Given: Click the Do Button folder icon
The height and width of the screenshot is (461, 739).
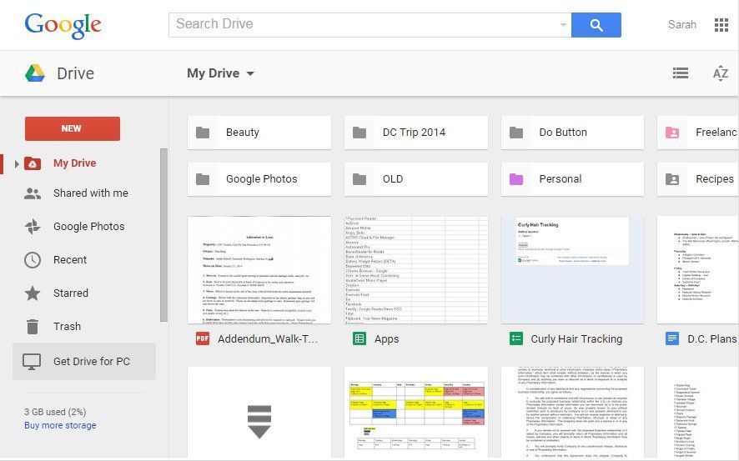Looking at the screenshot, I should click(x=516, y=133).
